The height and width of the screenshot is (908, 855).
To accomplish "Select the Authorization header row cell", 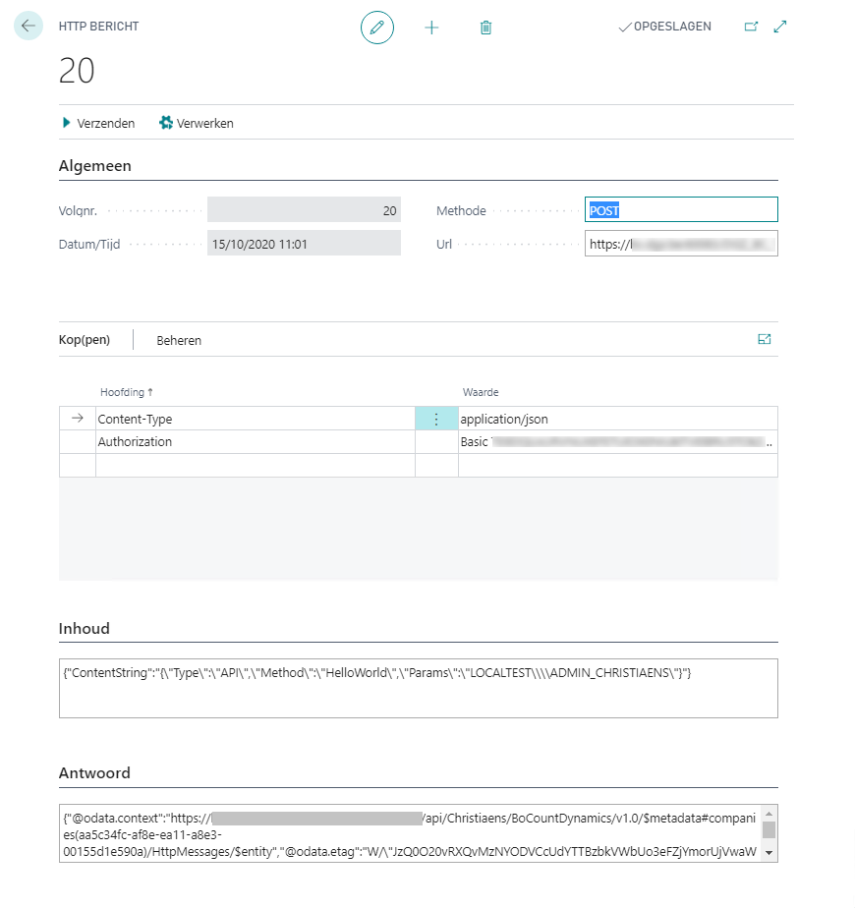I will coord(254,442).
